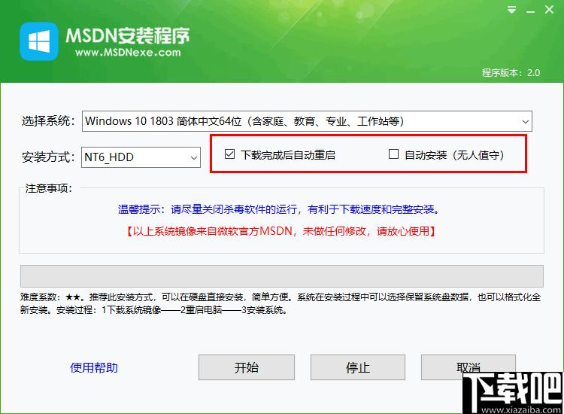Click the 安装方式 label

click(49, 157)
